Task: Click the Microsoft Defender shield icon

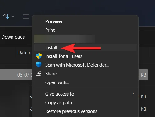Action: (39, 64)
